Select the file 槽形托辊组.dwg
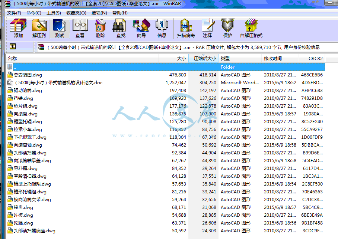Viewport: 338px width, 239px height. point(30,192)
